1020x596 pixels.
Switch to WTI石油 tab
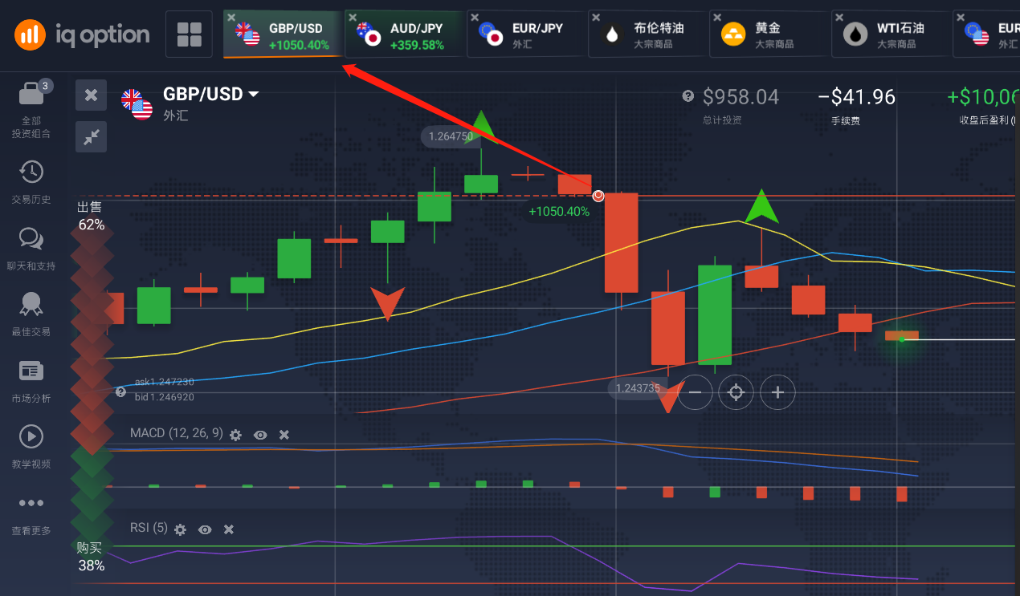(891, 34)
